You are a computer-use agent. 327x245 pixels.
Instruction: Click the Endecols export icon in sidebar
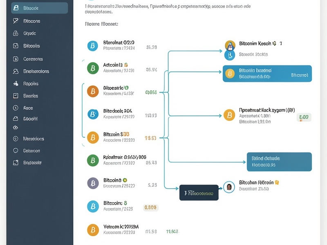[16, 163]
